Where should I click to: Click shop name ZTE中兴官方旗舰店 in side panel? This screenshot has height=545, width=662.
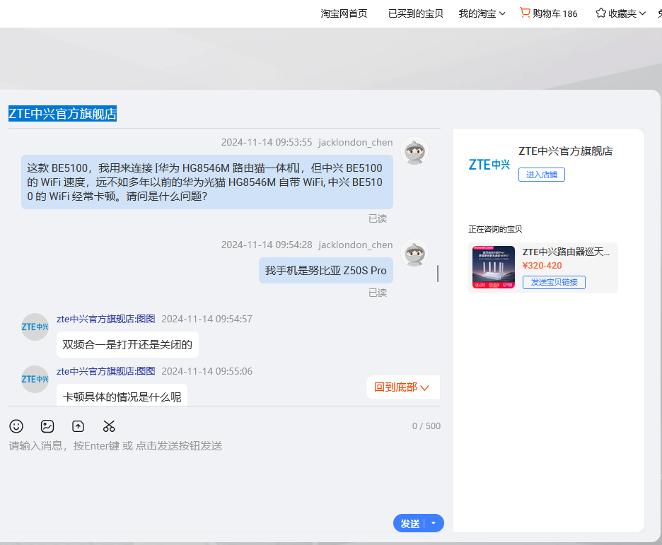tap(565, 151)
